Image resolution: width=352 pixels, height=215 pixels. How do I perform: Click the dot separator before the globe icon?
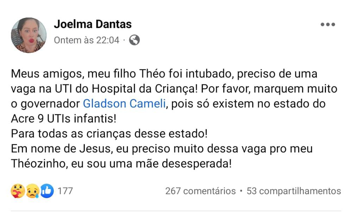click(x=124, y=40)
